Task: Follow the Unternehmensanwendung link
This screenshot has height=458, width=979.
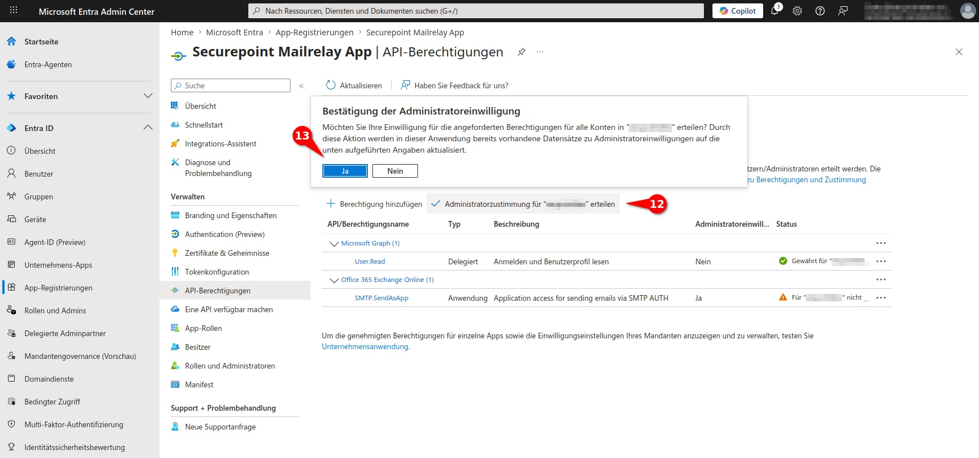Action: (x=364, y=346)
